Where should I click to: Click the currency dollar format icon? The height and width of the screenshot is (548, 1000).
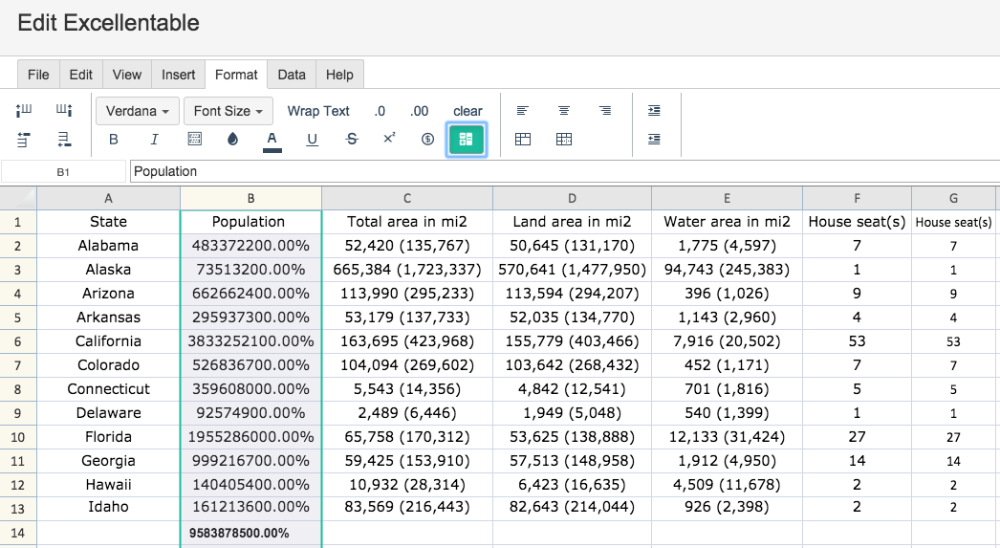tap(428, 139)
